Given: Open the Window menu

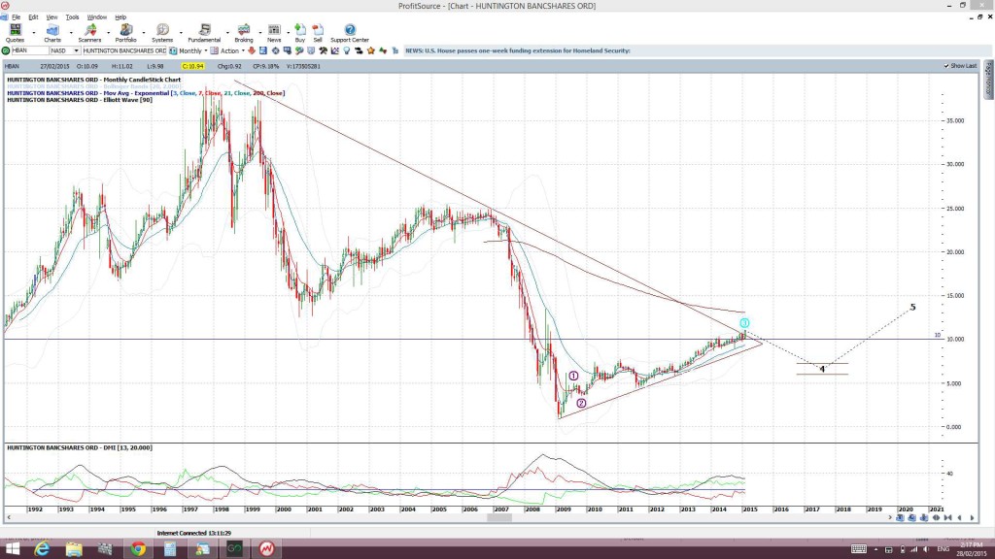Looking at the screenshot, I should (96, 17).
